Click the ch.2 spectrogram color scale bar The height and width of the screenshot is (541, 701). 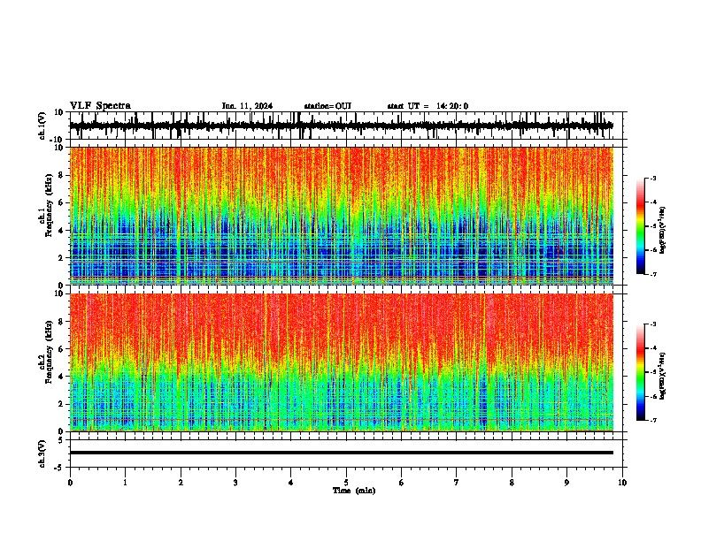click(640, 372)
